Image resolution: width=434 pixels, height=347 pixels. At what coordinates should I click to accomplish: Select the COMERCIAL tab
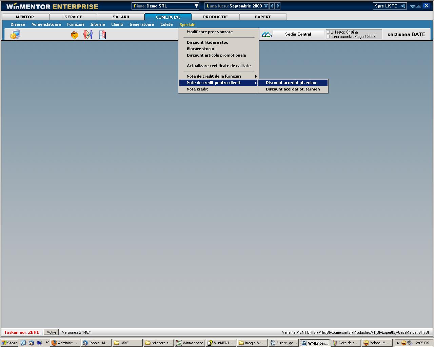(168, 17)
